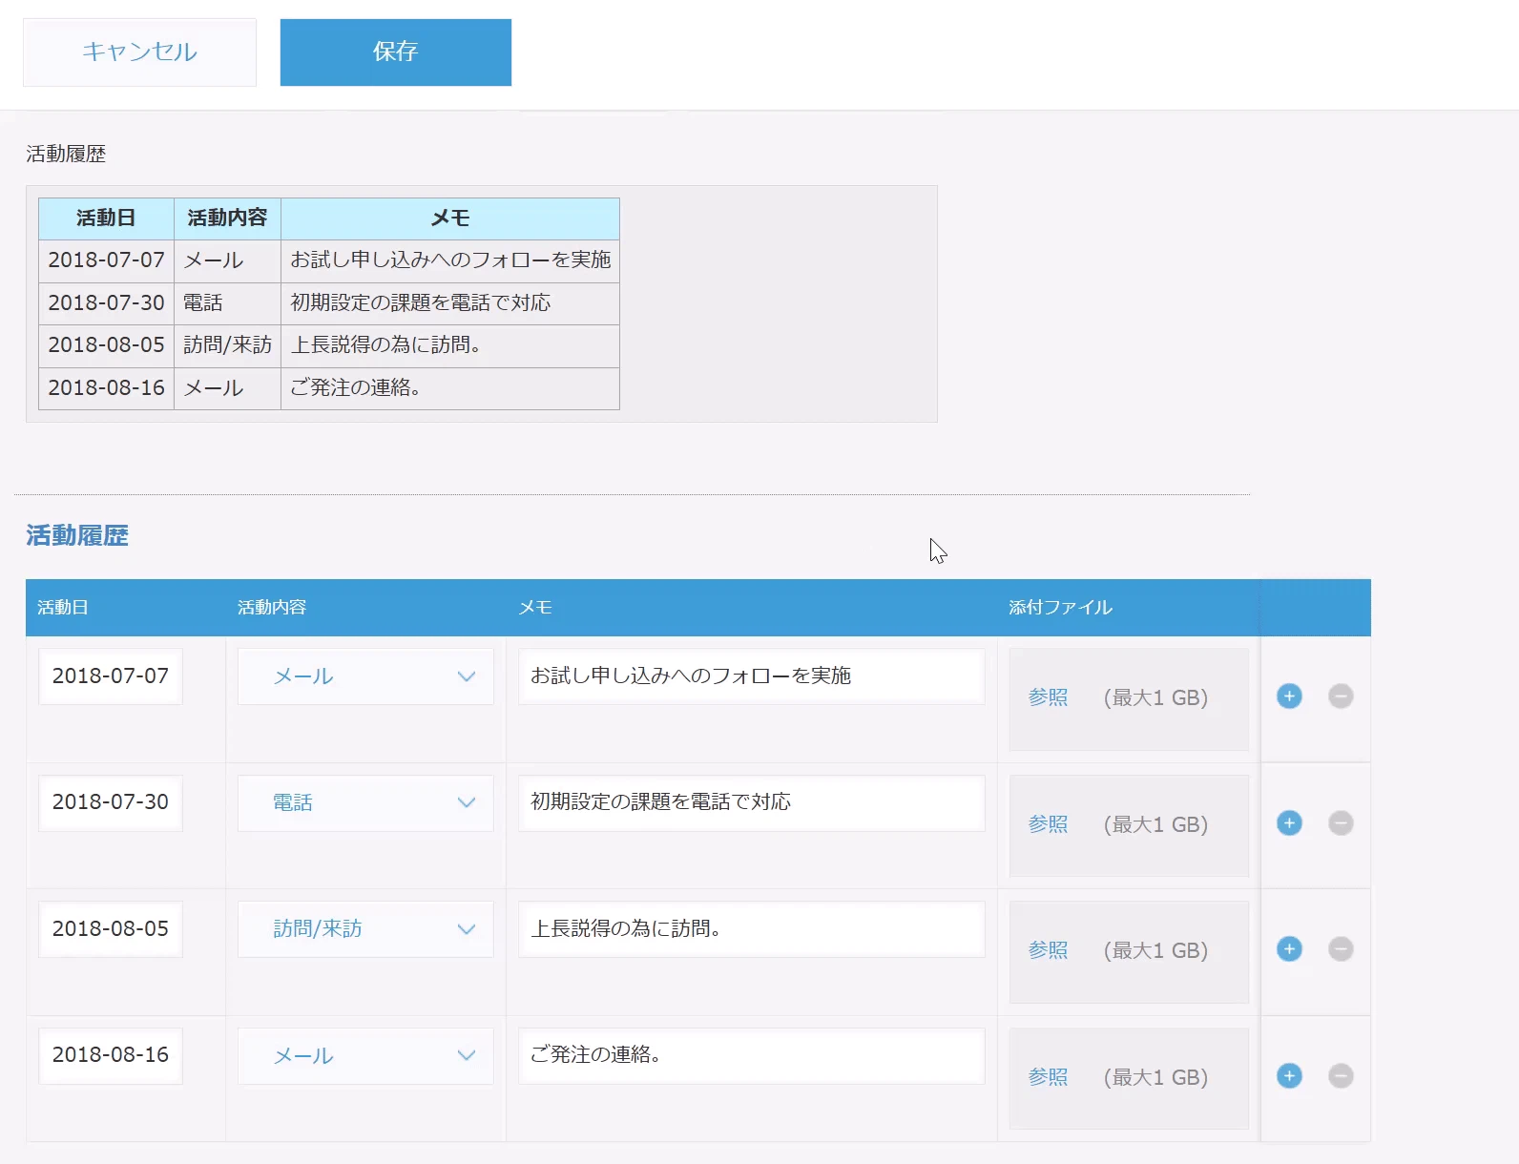Expand the 訪問/来訪 activity dropdown
The height and width of the screenshot is (1164, 1519).
365,929
